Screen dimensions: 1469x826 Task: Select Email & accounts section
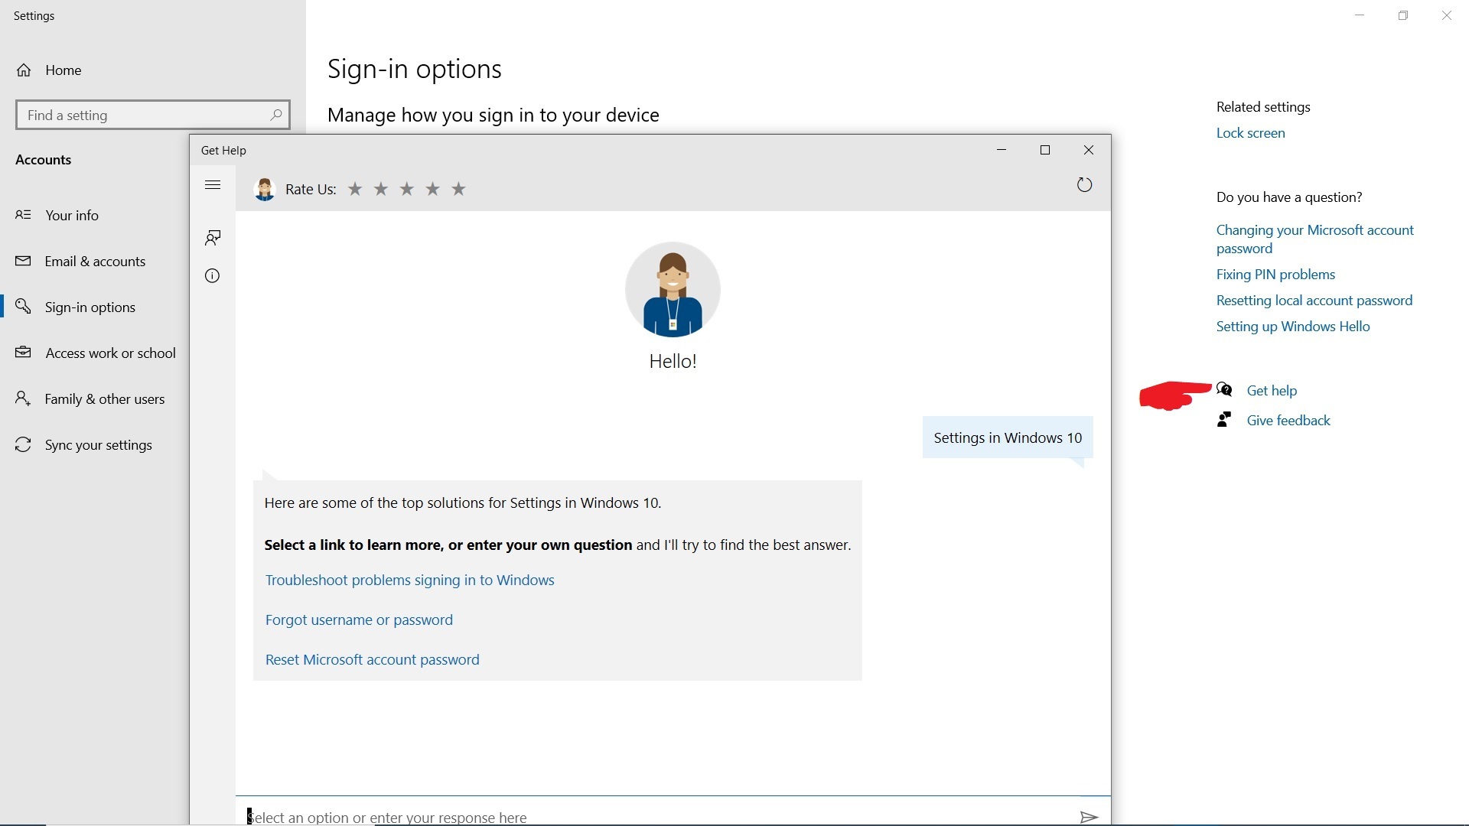tap(95, 262)
